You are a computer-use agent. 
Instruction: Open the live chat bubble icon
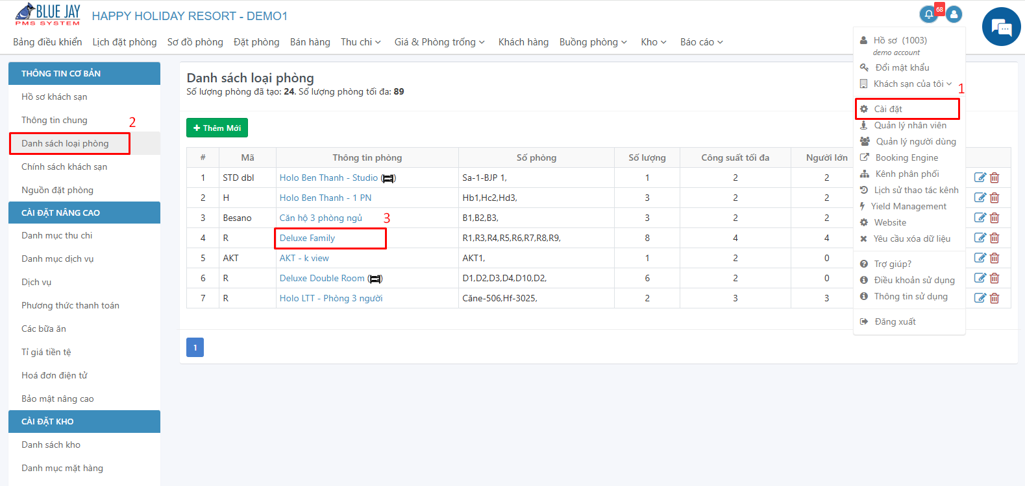(1002, 27)
